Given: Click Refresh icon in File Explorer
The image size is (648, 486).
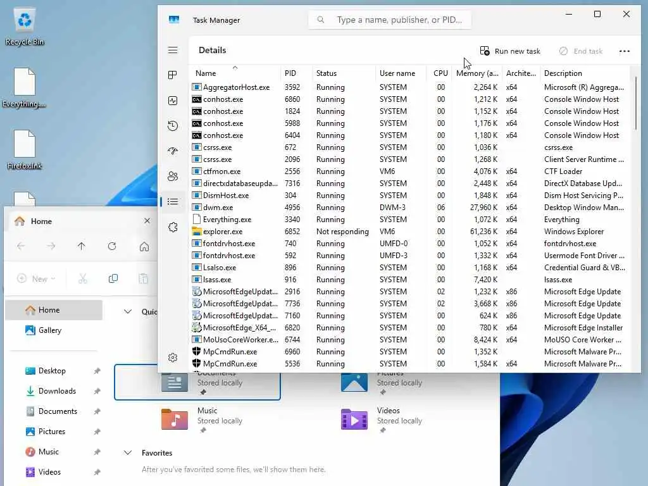Looking at the screenshot, I should coord(112,246).
